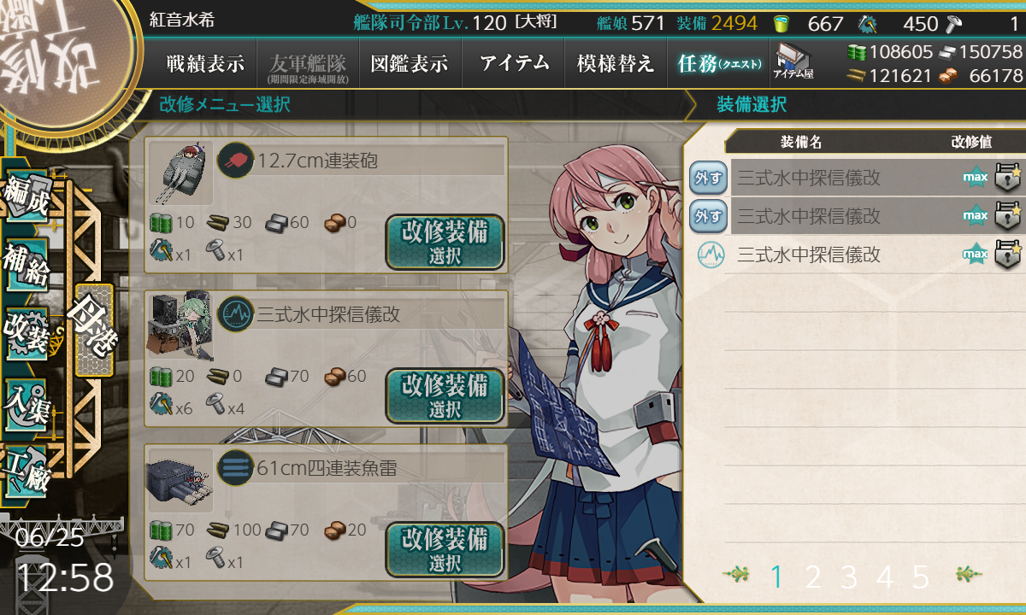Image resolution: width=1026 pixels, height=615 pixels.
Task: Go back with previous page arrow
Action: click(x=736, y=576)
